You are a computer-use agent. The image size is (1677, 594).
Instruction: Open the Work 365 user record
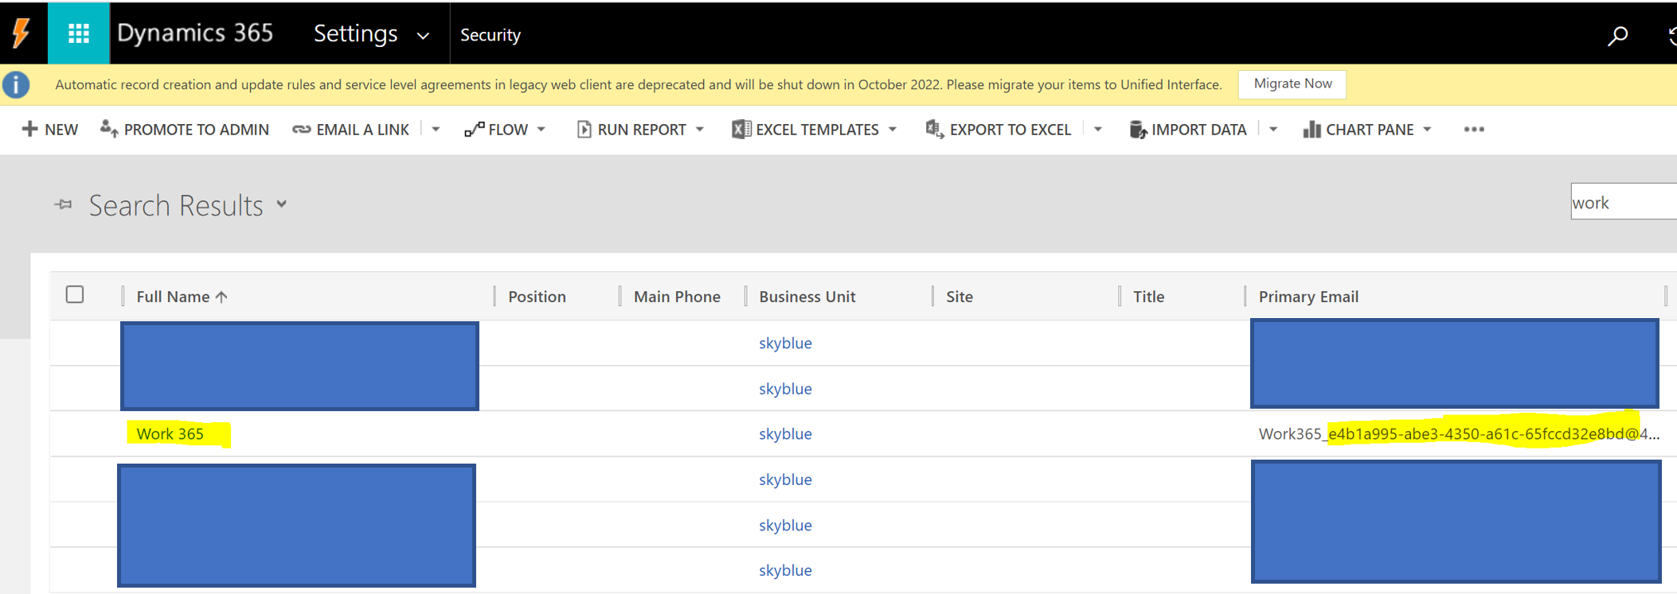pyautogui.click(x=170, y=434)
